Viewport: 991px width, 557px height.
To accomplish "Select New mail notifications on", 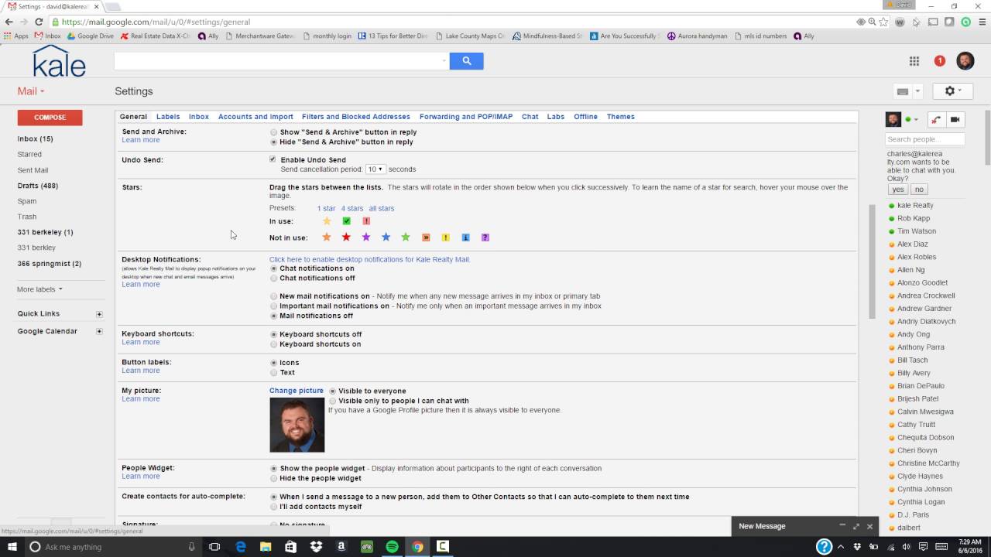I will pyautogui.click(x=273, y=296).
